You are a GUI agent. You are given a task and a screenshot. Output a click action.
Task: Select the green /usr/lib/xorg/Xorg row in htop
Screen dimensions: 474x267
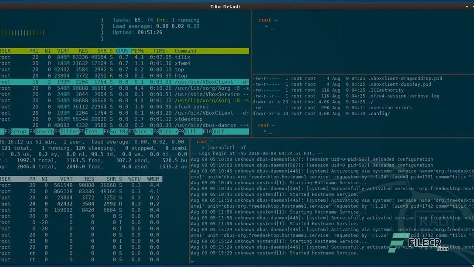click(124, 100)
